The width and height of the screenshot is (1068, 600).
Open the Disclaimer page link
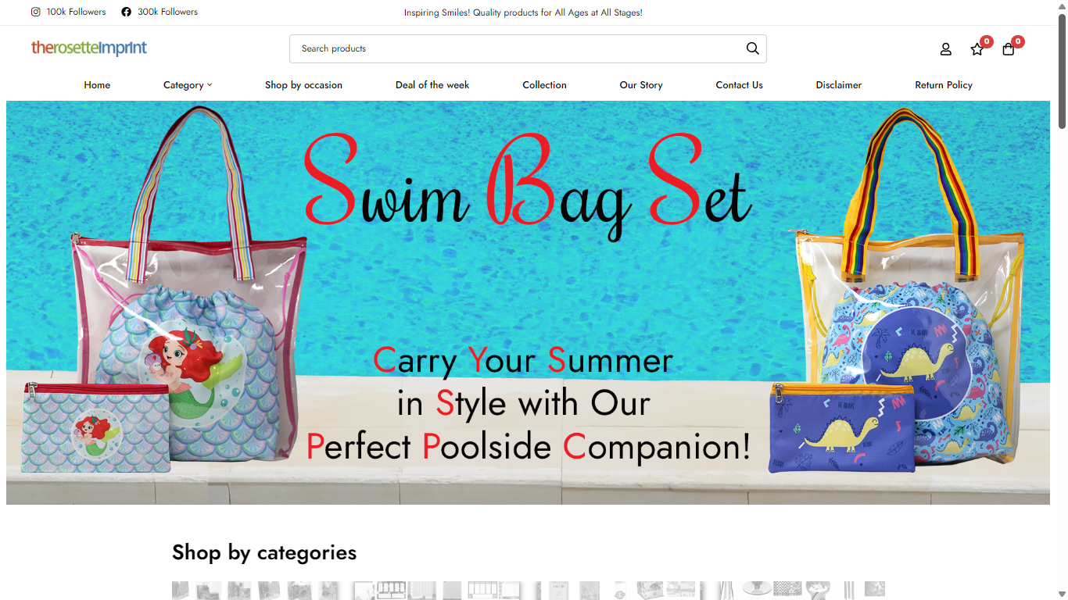(838, 84)
